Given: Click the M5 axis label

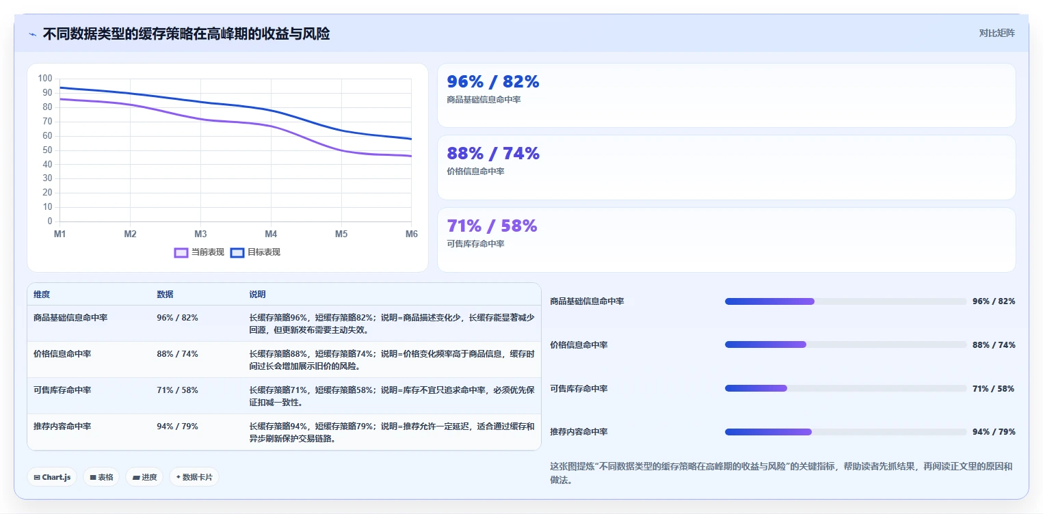Looking at the screenshot, I should [x=341, y=234].
